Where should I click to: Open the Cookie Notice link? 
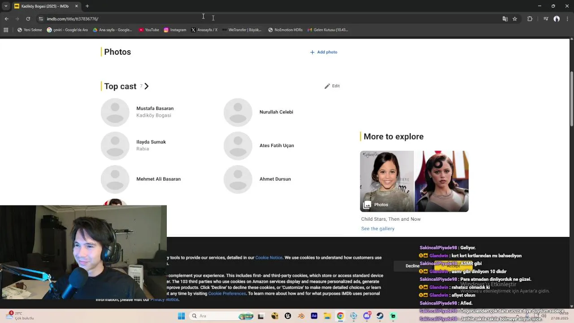pos(269,258)
